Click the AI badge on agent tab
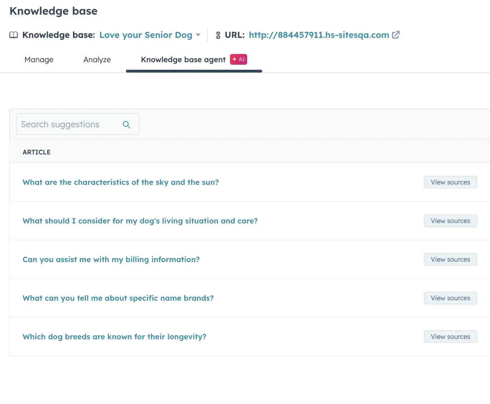This screenshot has height=404, width=490. (x=239, y=59)
